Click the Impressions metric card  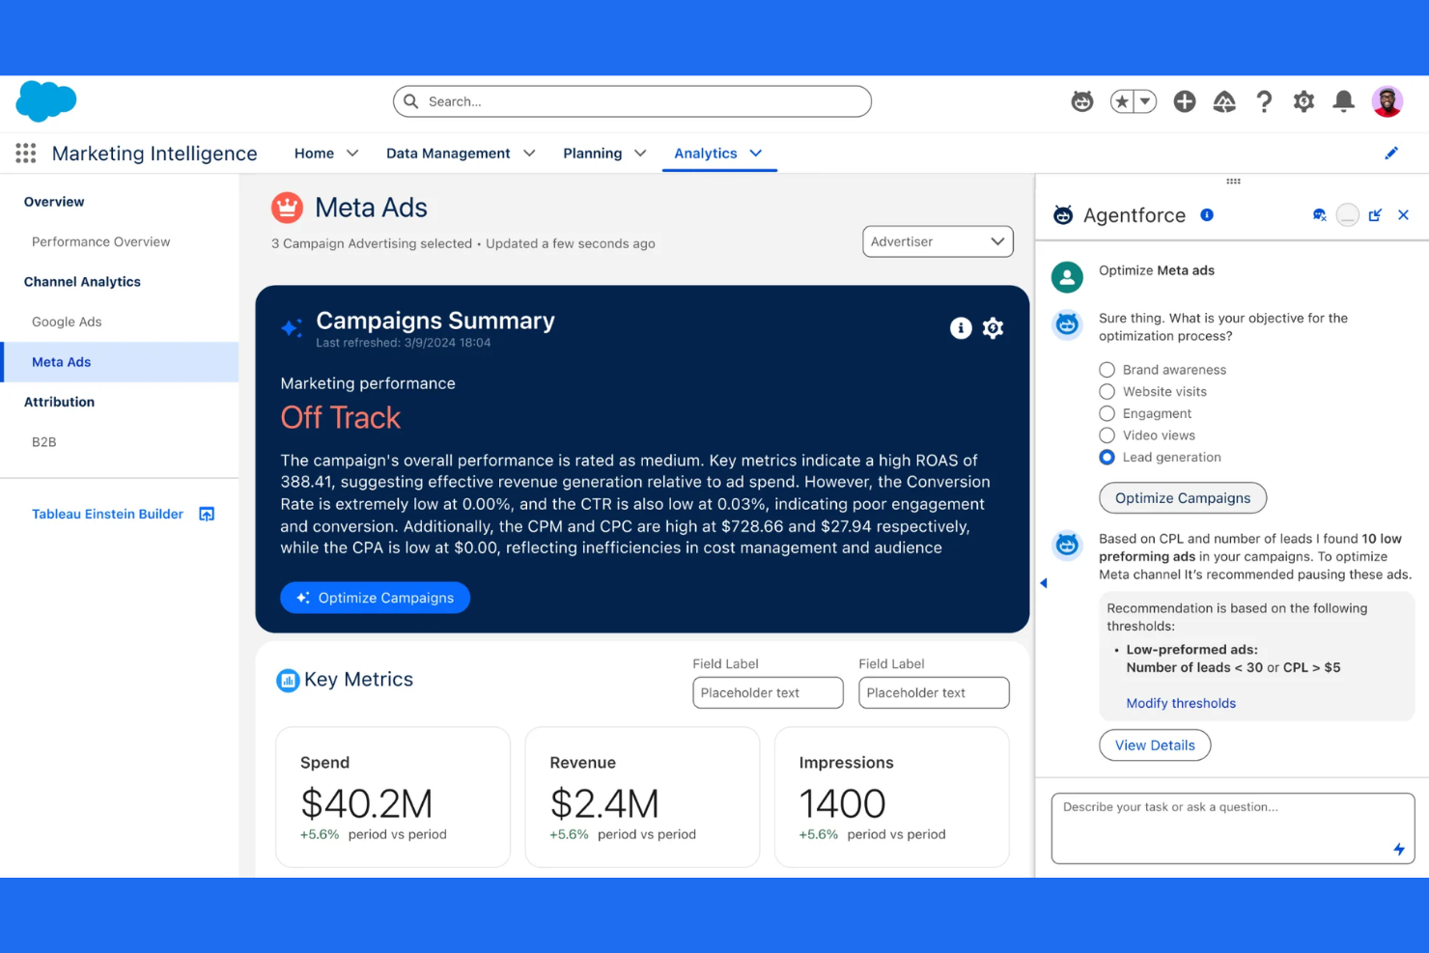pyautogui.click(x=891, y=797)
